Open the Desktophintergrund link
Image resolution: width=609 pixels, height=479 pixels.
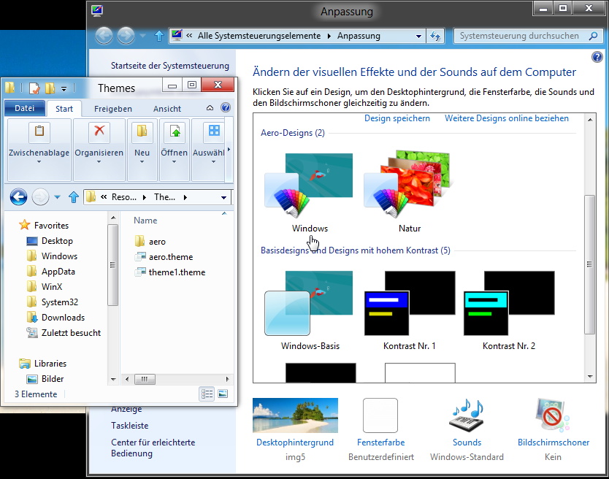(295, 442)
